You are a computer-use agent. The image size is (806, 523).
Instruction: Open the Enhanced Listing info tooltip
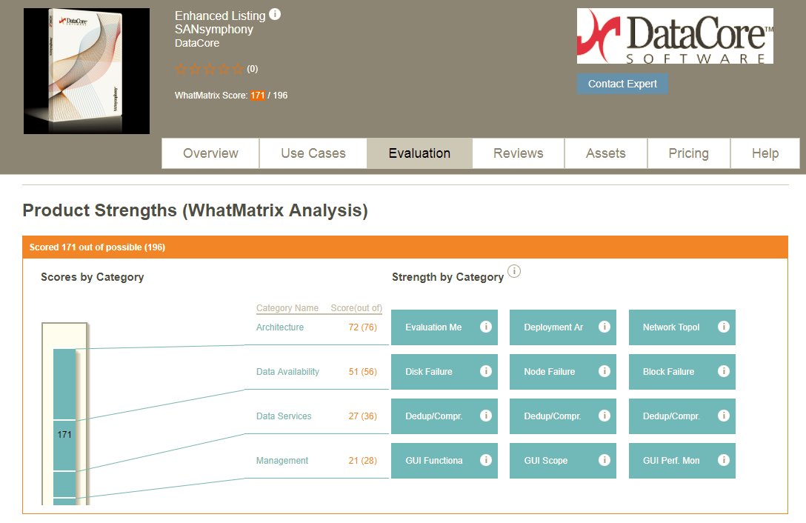pyautogui.click(x=274, y=13)
